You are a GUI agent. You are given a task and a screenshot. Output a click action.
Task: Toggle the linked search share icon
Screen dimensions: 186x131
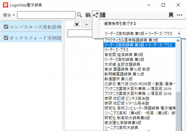pyautogui.click(x=96, y=15)
